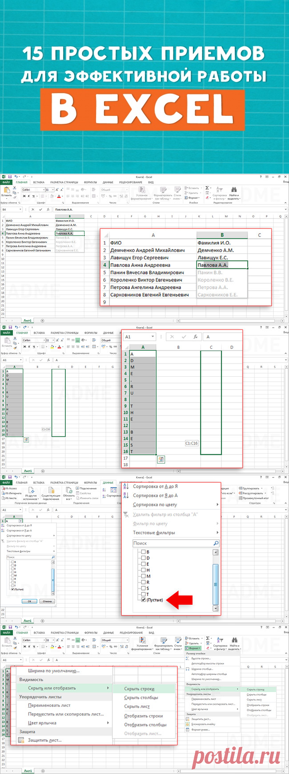Click 'Существующие подключения' icon in Data screenshot
Screen dimensions: 289x774
coord(50,489)
